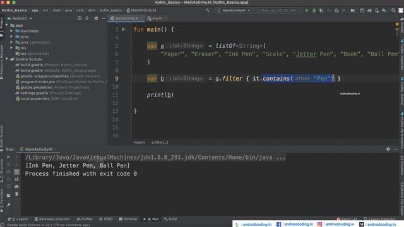Switch to the MainActivity.kt editor tab

pyautogui.click(x=126, y=18)
